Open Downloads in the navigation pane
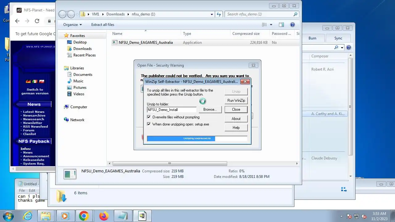Viewport: 395px width, 222px height. [82, 49]
